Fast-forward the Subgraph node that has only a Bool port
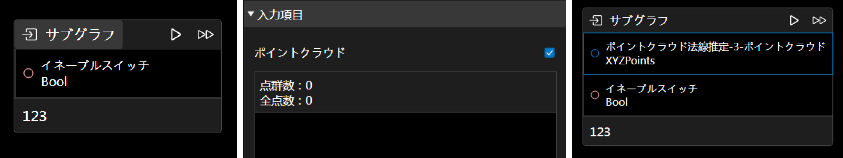 tap(205, 35)
